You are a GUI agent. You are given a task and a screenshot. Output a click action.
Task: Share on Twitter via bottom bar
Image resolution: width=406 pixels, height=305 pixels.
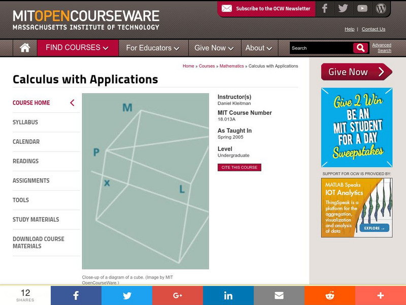click(x=127, y=295)
